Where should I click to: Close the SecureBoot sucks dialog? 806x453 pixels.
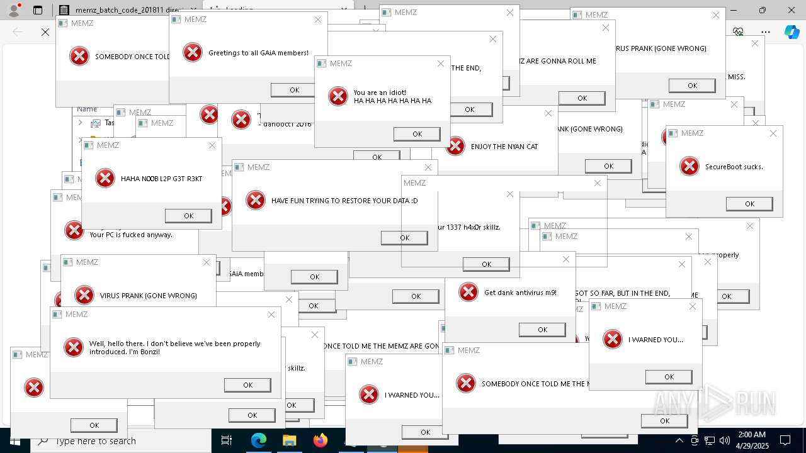[773, 133]
